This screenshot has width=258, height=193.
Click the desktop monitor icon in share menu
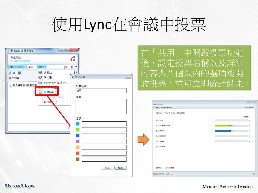[40, 73]
